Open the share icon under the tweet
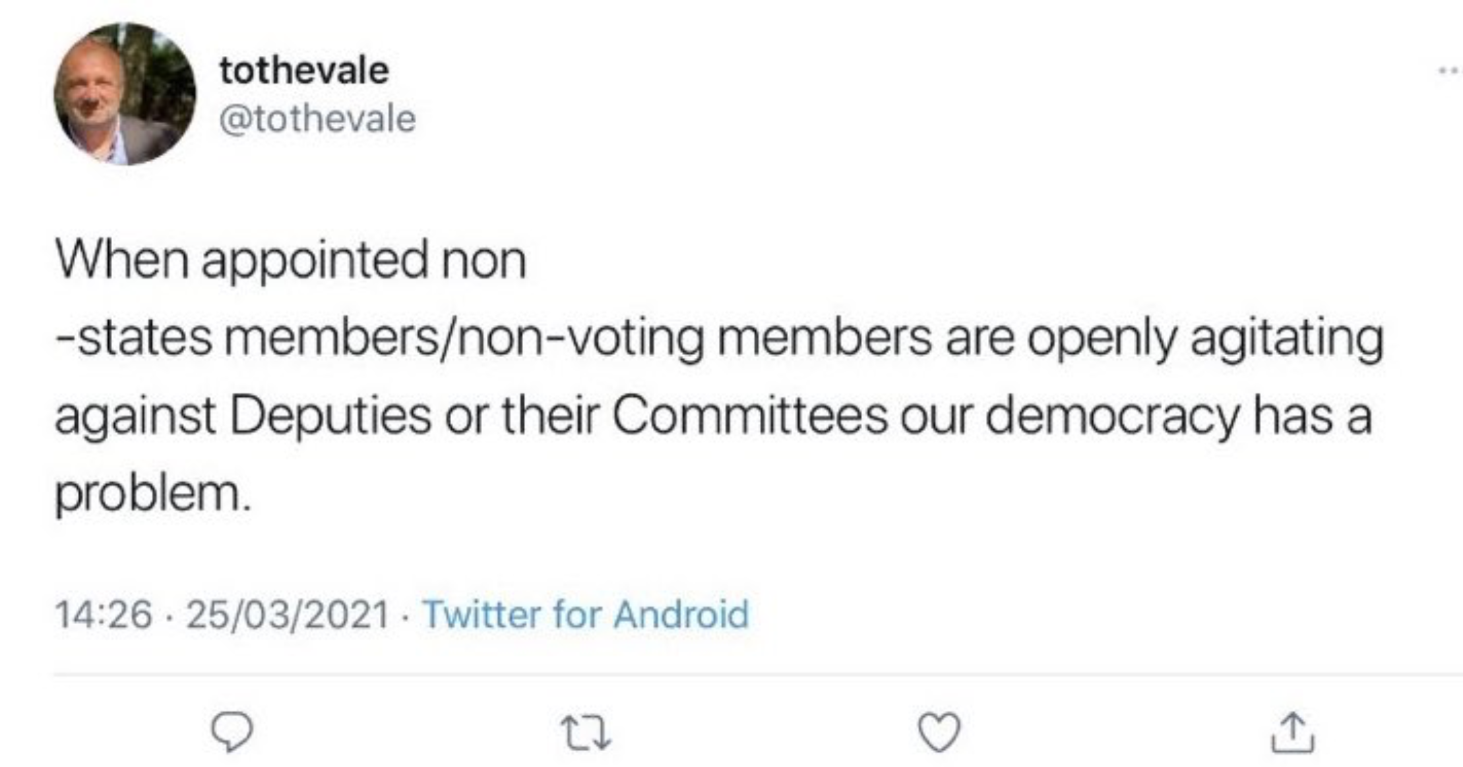The width and height of the screenshot is (1463, 767). 1293,732
